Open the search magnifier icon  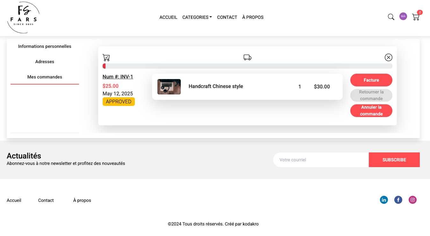391,17
